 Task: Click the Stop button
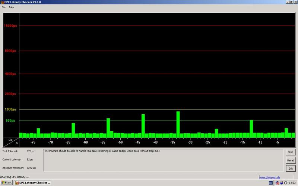[291, 152]
